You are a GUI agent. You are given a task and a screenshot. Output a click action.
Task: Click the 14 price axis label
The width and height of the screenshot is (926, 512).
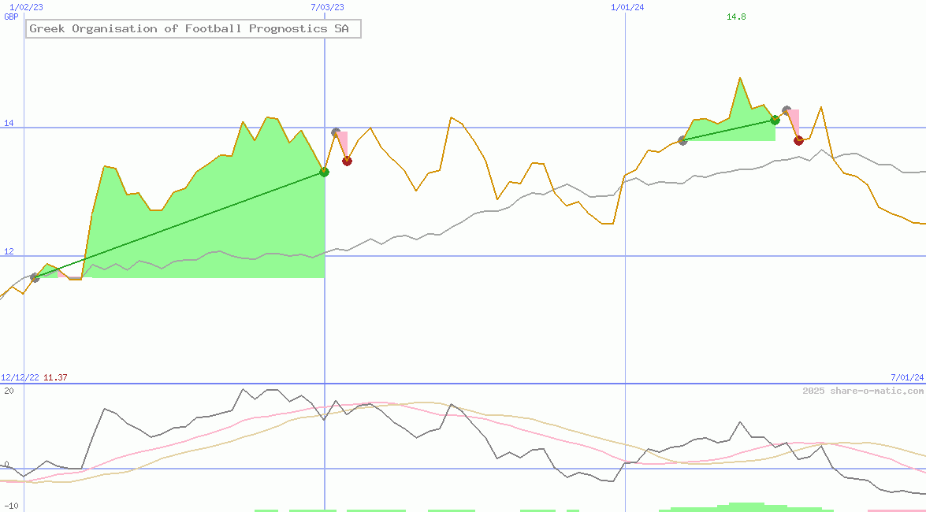(9, 123)
